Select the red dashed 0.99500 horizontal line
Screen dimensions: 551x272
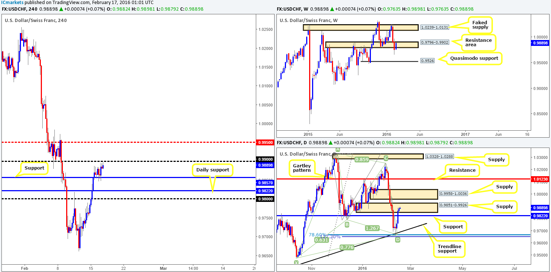128,142
